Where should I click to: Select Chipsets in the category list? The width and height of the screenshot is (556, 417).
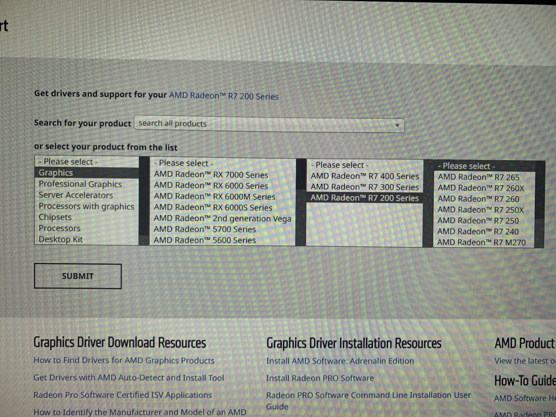tap(86, 217)
